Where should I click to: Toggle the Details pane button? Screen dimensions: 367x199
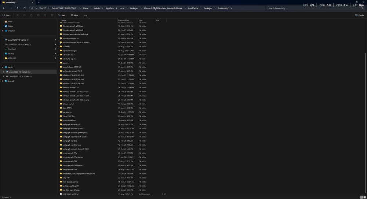pos(359,15)
